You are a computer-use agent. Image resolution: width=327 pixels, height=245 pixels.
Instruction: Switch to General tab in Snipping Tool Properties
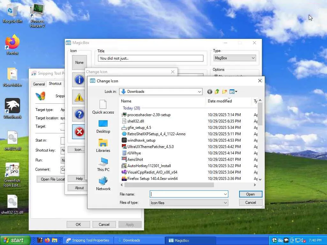coord(39,84)
